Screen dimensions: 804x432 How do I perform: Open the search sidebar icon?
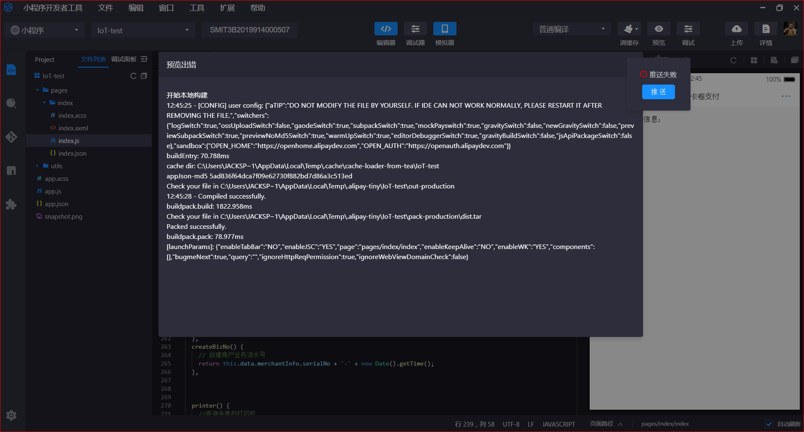point(11,103)
